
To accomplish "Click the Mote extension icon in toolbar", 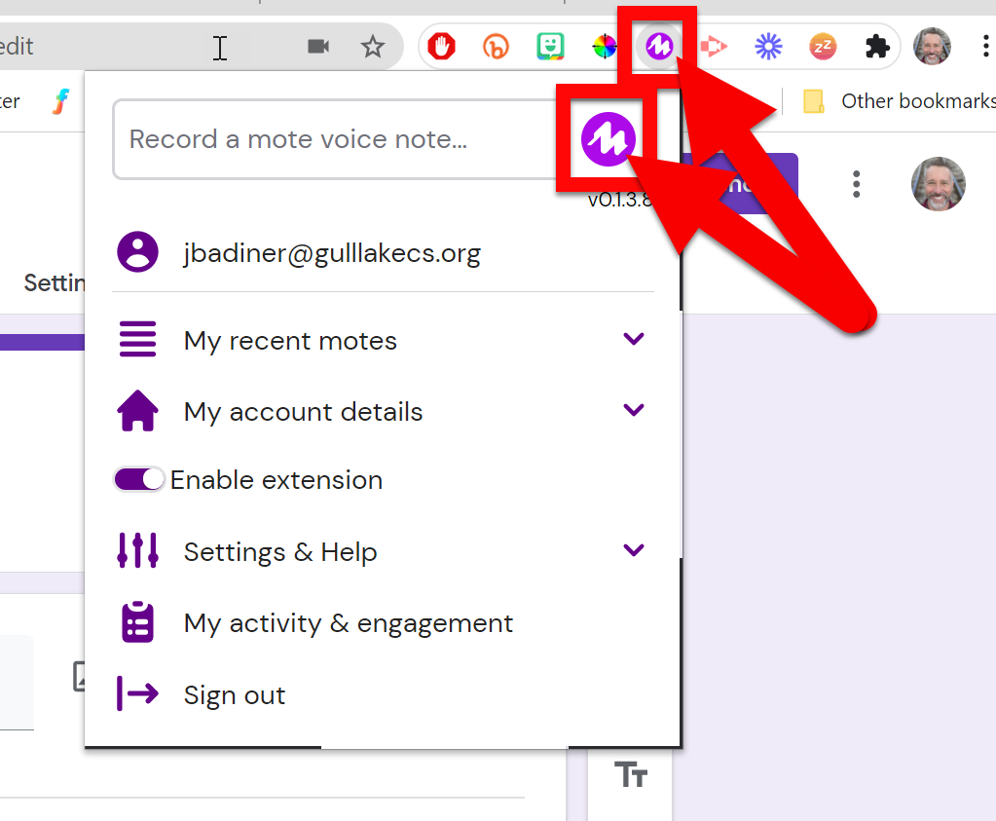I will point(659,46).
